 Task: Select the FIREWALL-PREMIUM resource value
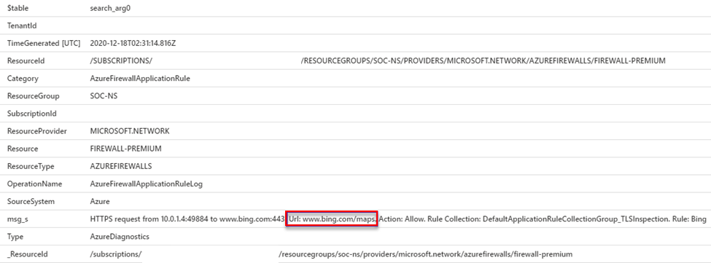coord(125,149)
